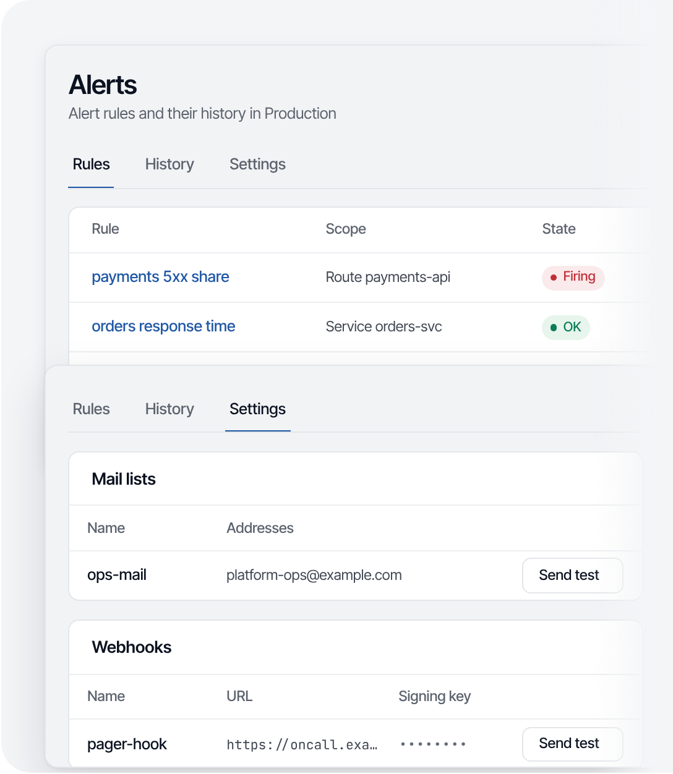673x774 pixels.
Task: Click the Addresses column header
Action: 260,529
